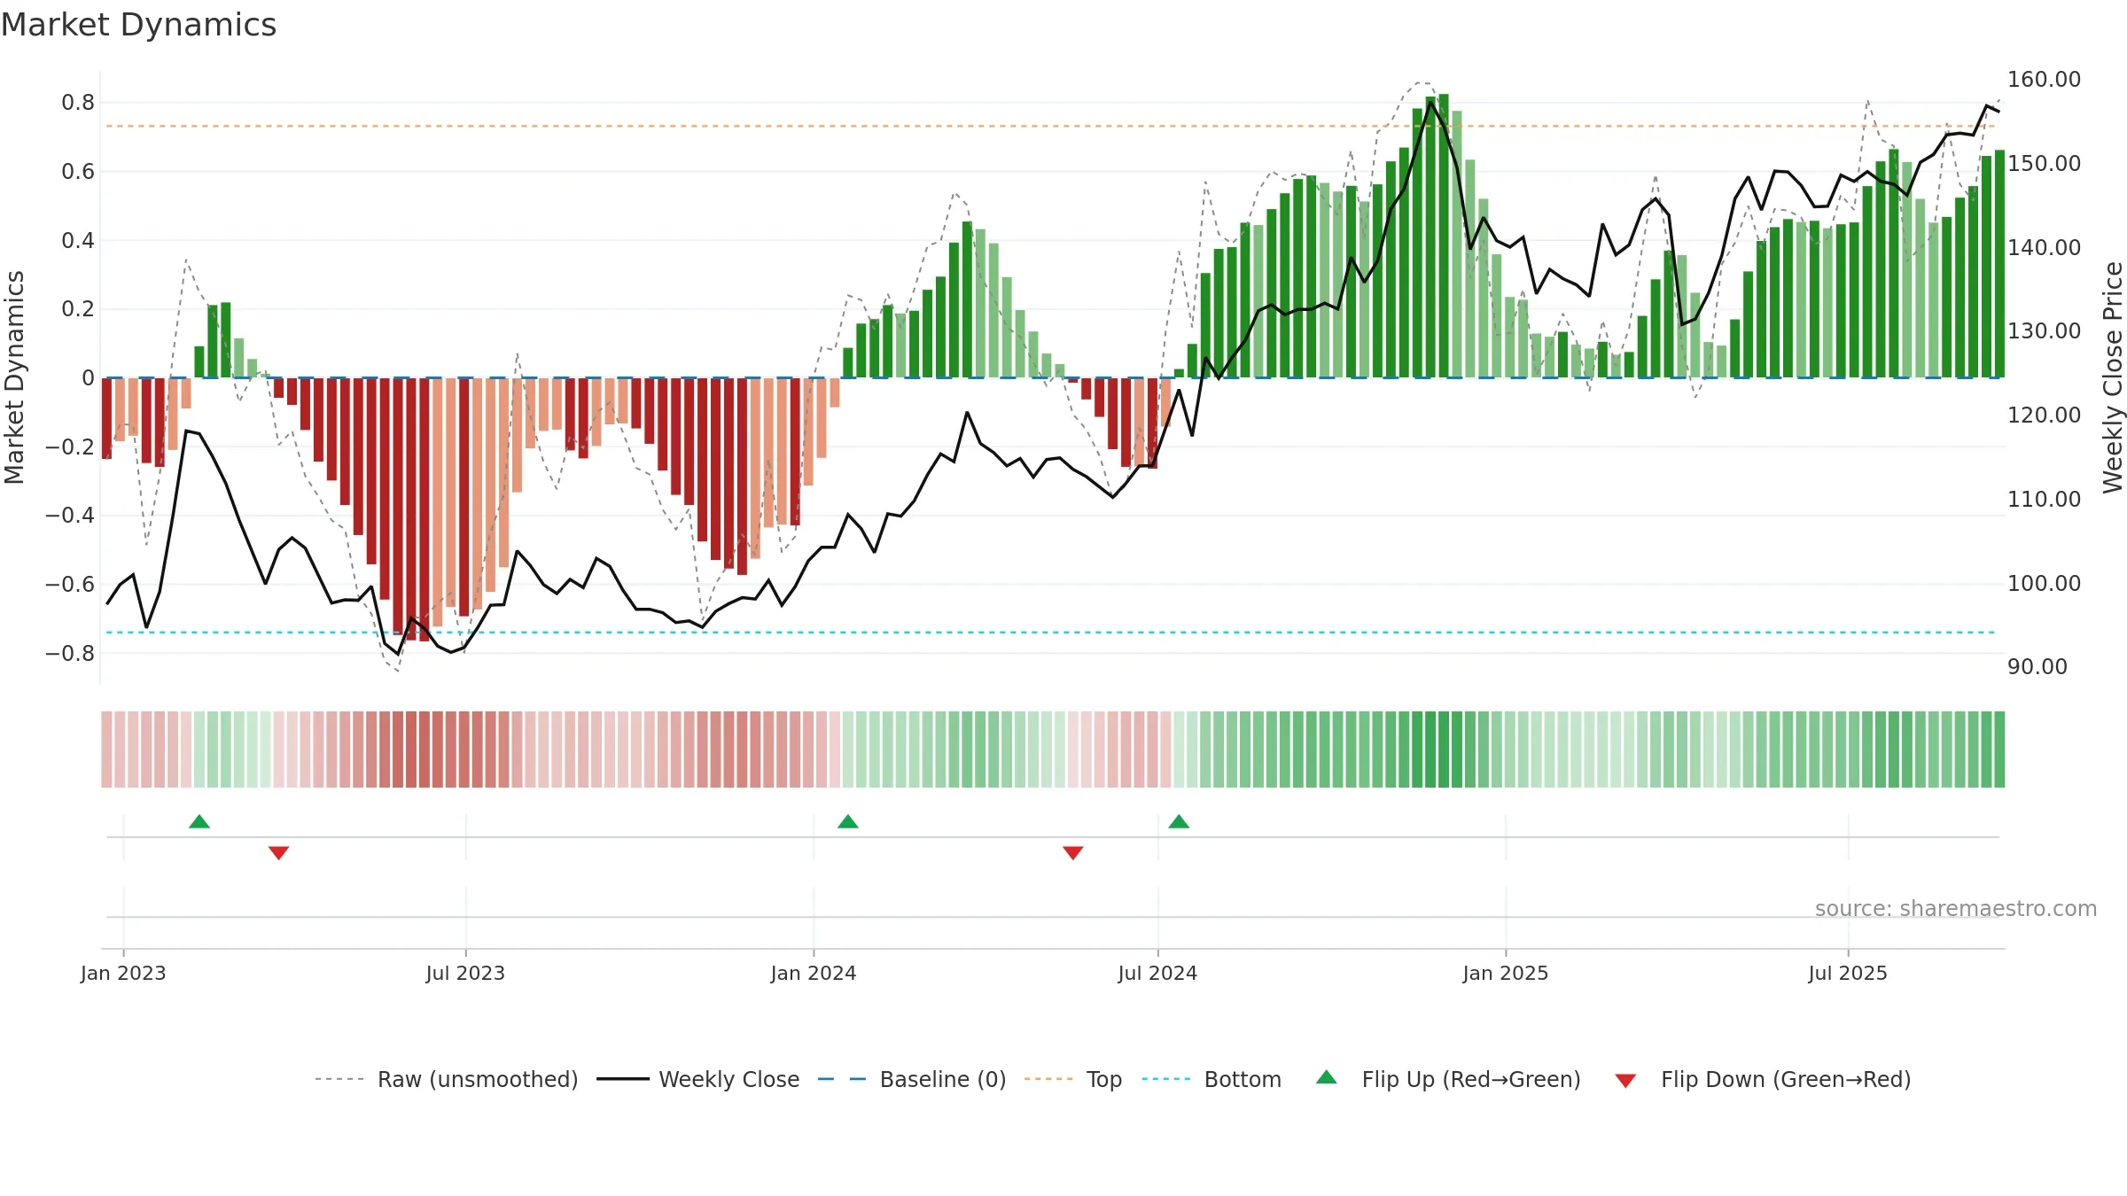
Task: Select the red flip-down marker in spring 2023
Action: click(x=278, y=853)
